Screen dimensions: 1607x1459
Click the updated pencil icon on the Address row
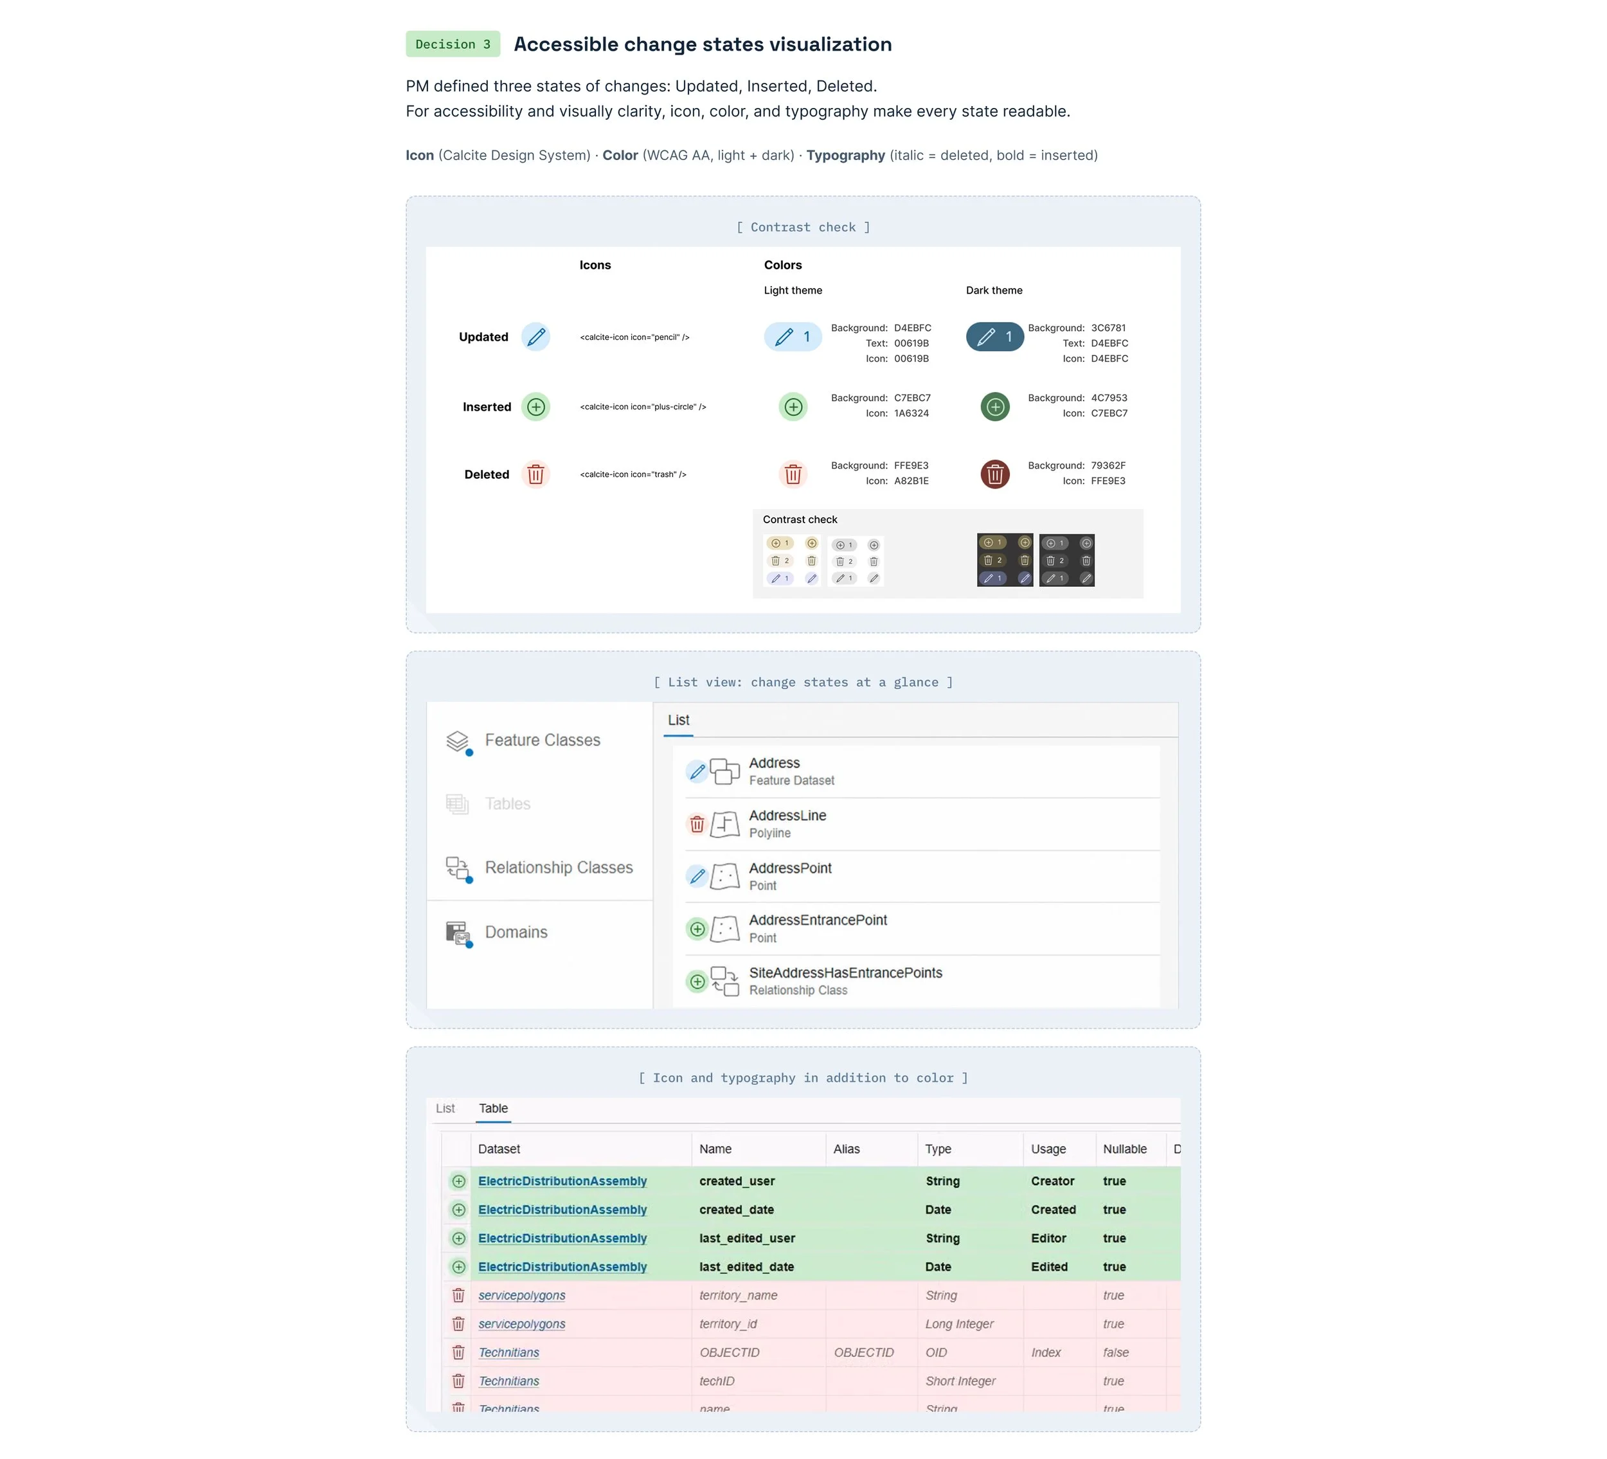point(697,772)
